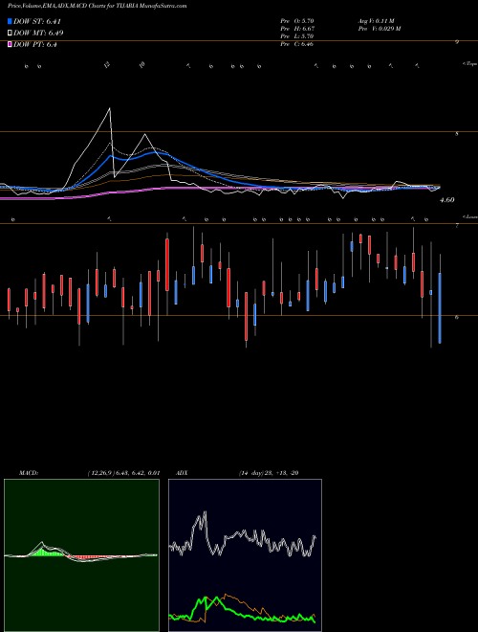478x632 pixels.
Task: Click the 'ADX' panel label
Action: point(182,473)
